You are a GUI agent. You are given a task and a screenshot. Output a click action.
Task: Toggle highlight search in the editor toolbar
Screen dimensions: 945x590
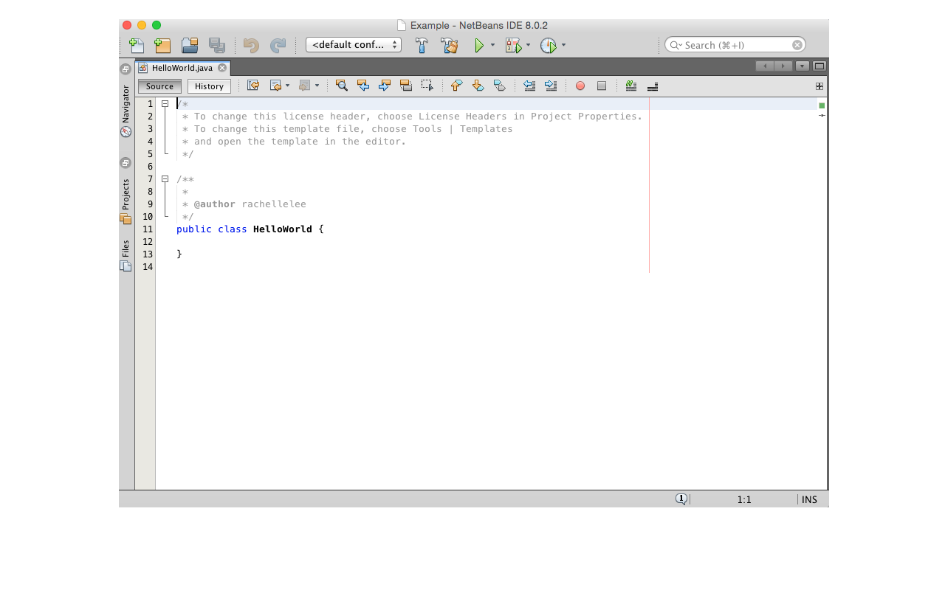click(x=406, y=86)
